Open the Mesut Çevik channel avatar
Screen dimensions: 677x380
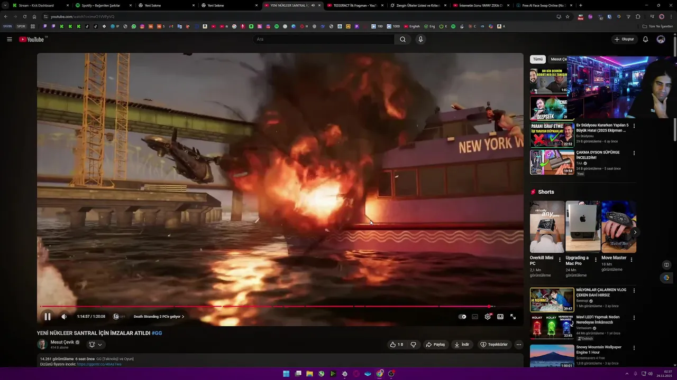pyautogui.click(x=42, y=345)
